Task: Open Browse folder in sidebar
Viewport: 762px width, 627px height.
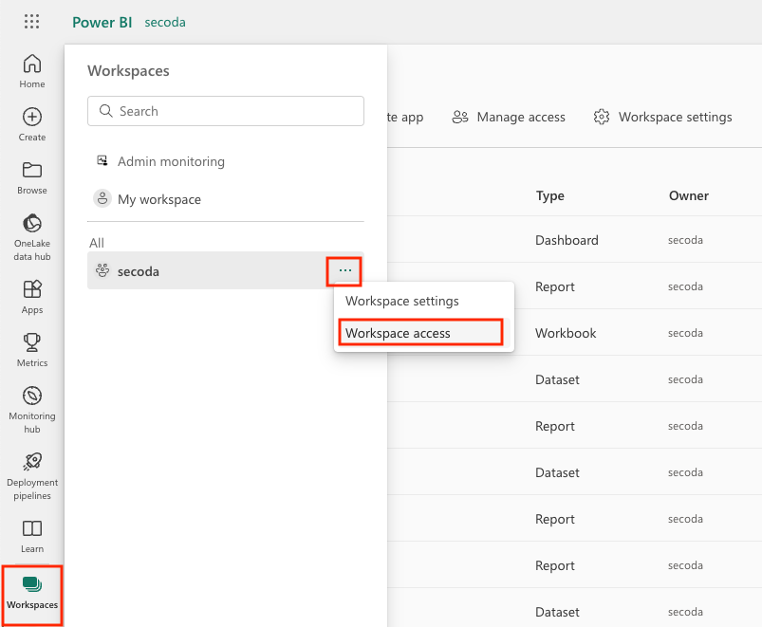Action: pyautogui.click(x=32, y=177)
